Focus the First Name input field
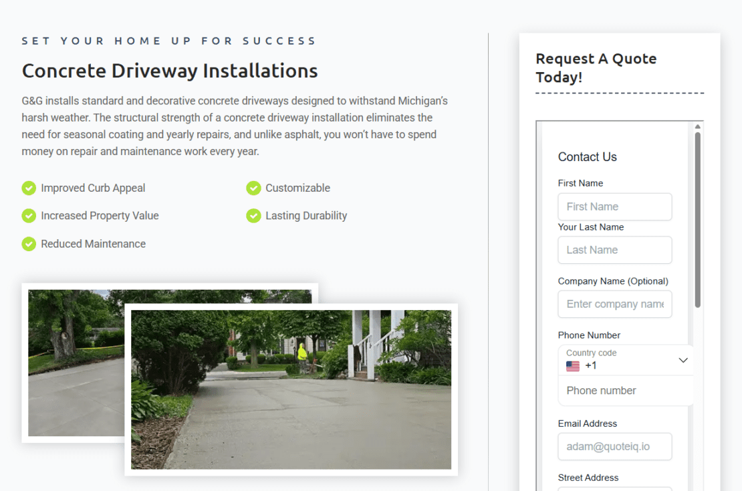The width and height of the screenshot is (742, 491). point(615,206)
